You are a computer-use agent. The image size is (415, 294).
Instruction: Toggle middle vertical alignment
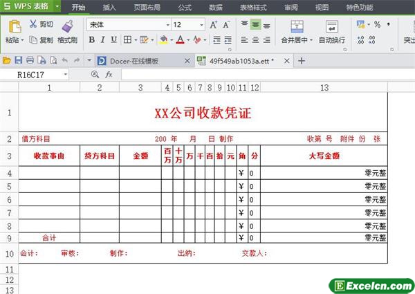click(x=255, y=25)
